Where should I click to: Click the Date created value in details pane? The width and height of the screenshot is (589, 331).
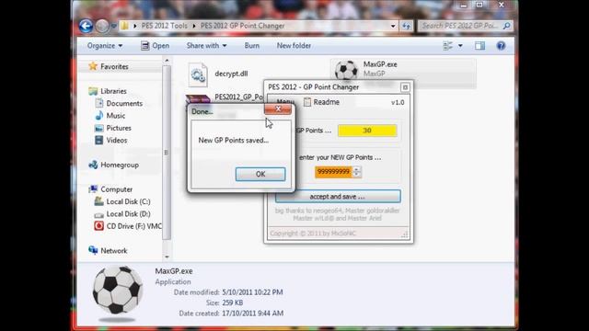click(252, 314)
